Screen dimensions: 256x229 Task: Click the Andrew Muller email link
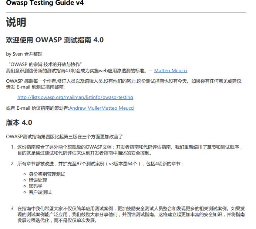pyautogui.click(x=85, y=108)
